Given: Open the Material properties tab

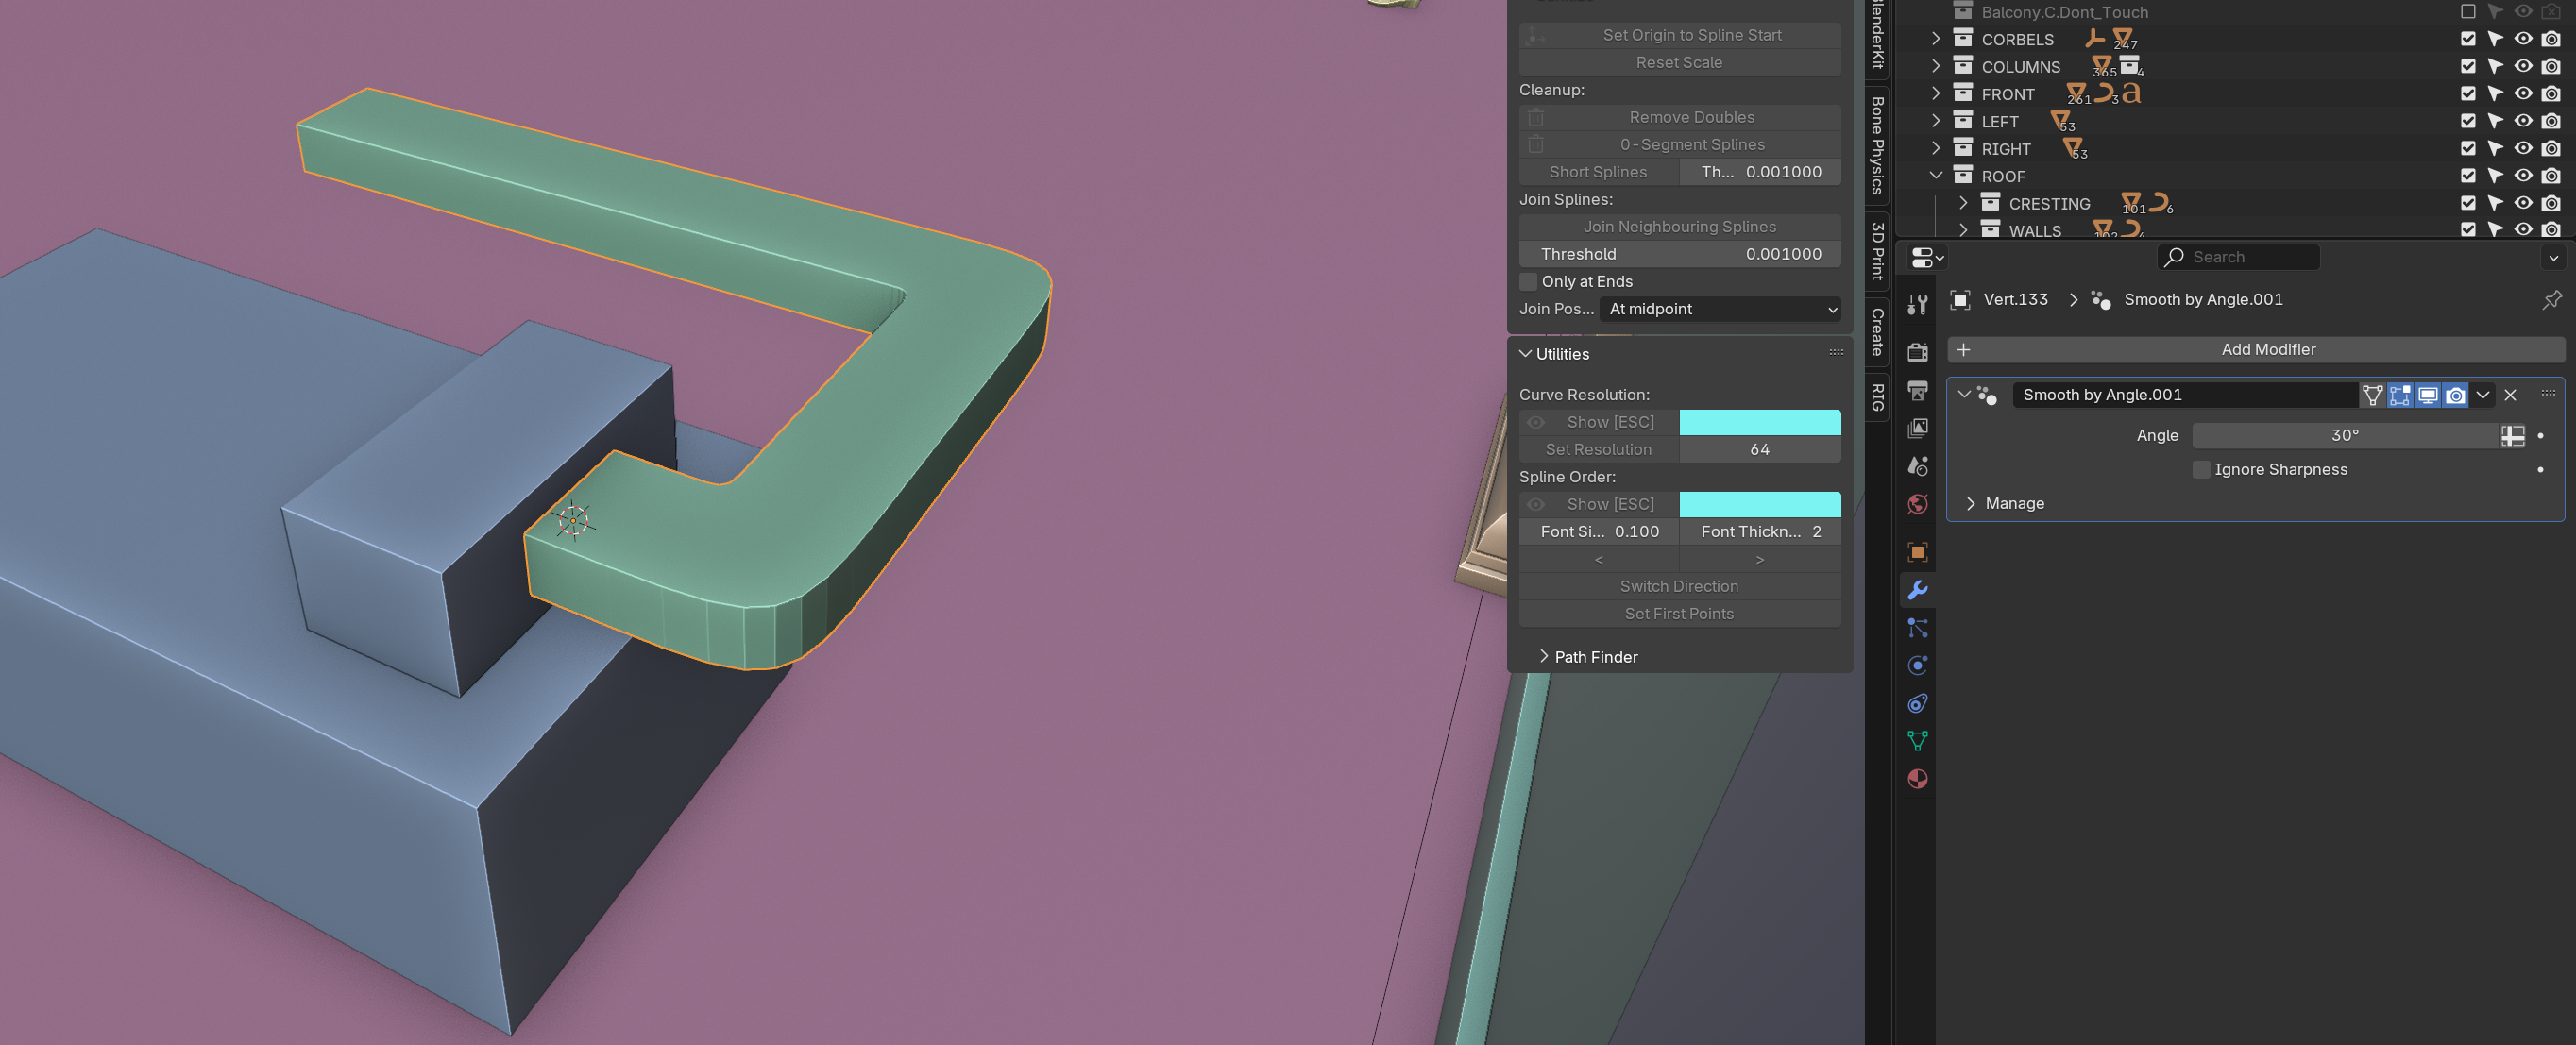Looking at the screenshot, I should [x=1917, y=779].
